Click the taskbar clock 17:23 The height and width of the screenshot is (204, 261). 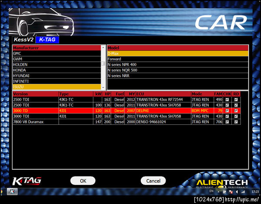pyautogui.click(x=255, y=192)
